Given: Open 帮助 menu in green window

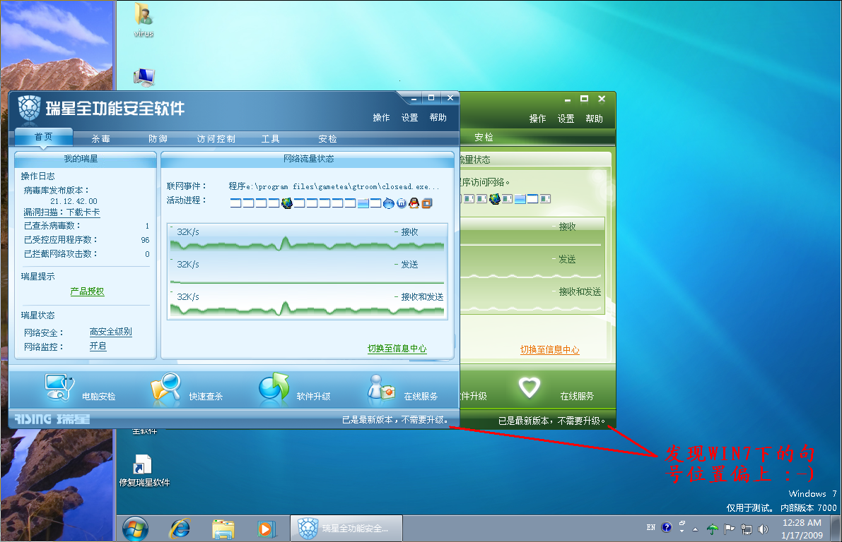Looking at the screenshot, I should coord(595,119).
